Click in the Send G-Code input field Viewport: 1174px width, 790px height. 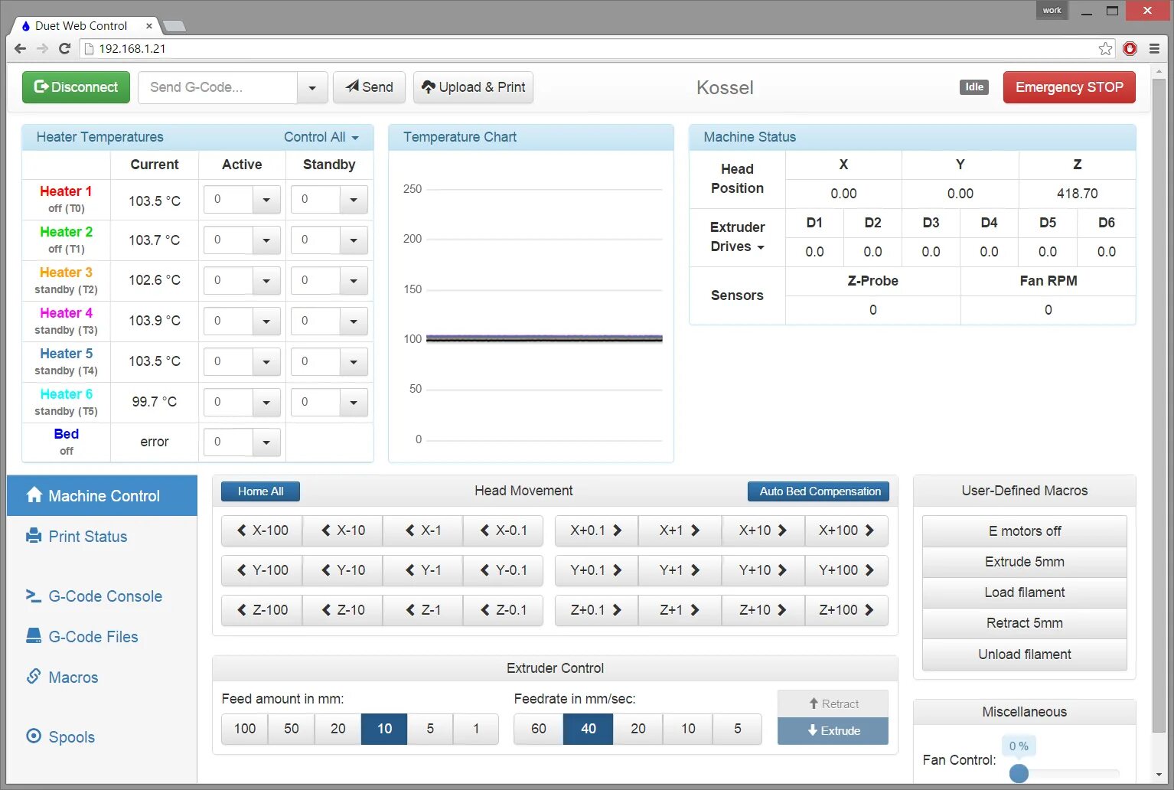[x=218, y=87]
